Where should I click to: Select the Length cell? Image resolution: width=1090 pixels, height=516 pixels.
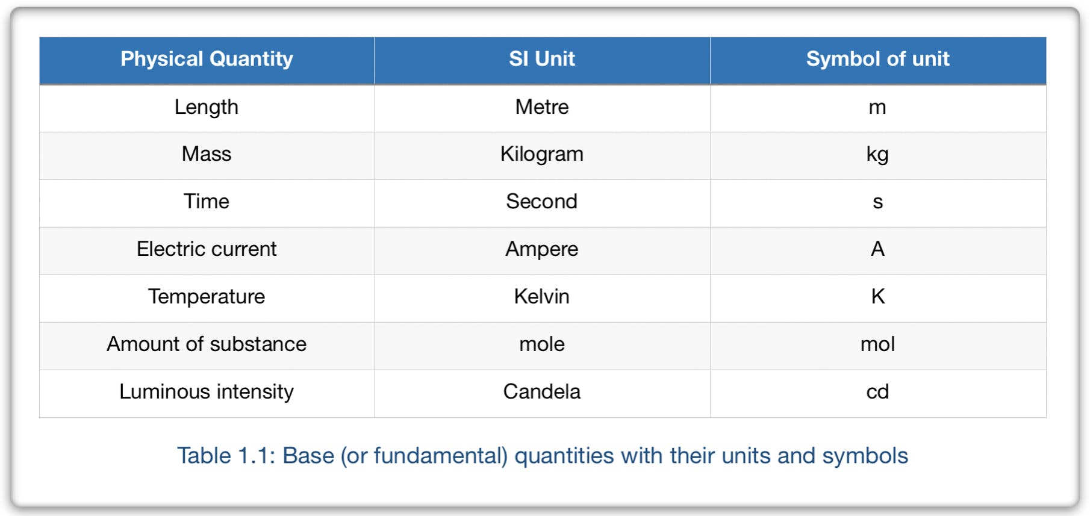[x=207, y=107]
